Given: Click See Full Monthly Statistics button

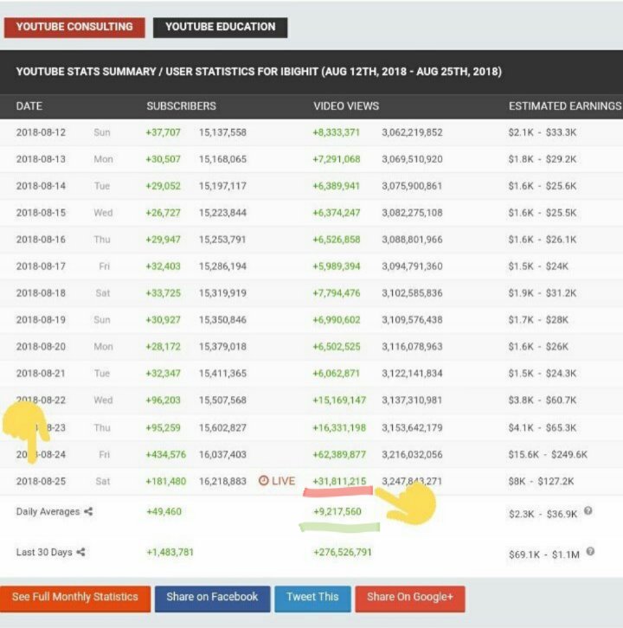Looking at the screenshot, I should tap(75, 599).
